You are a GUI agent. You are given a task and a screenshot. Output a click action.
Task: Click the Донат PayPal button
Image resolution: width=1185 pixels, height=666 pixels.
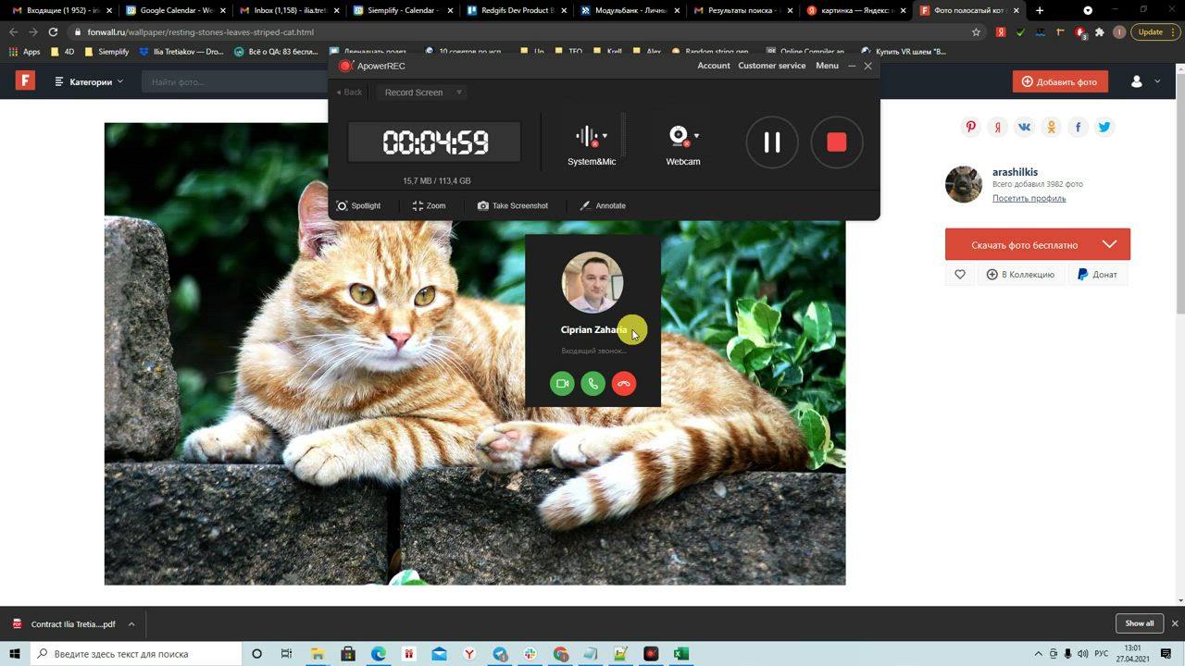pos(1098,275)
